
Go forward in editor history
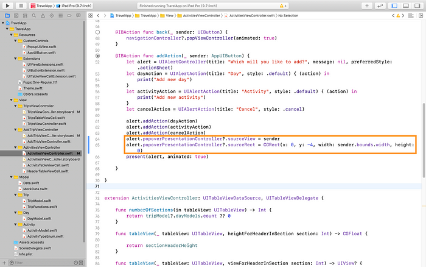(105, 15)
